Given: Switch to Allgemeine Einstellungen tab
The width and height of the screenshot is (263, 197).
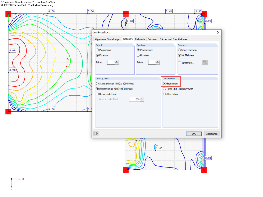Looking at the screenshot, I should 108,39.
